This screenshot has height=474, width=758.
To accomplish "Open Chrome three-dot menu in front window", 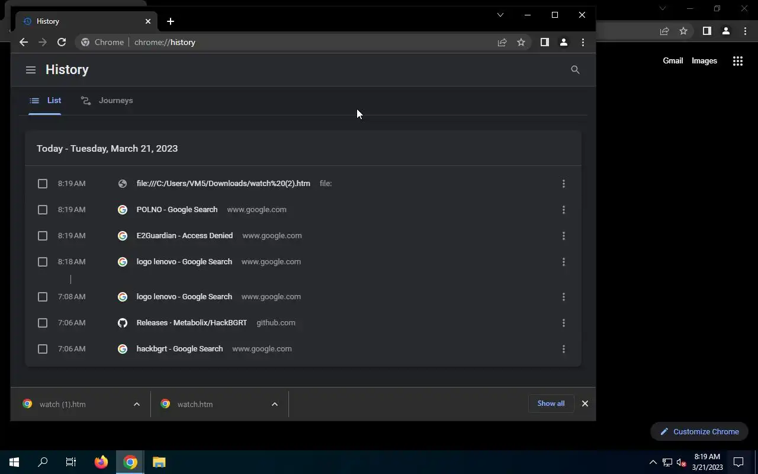I will click(x=583, y=42).
